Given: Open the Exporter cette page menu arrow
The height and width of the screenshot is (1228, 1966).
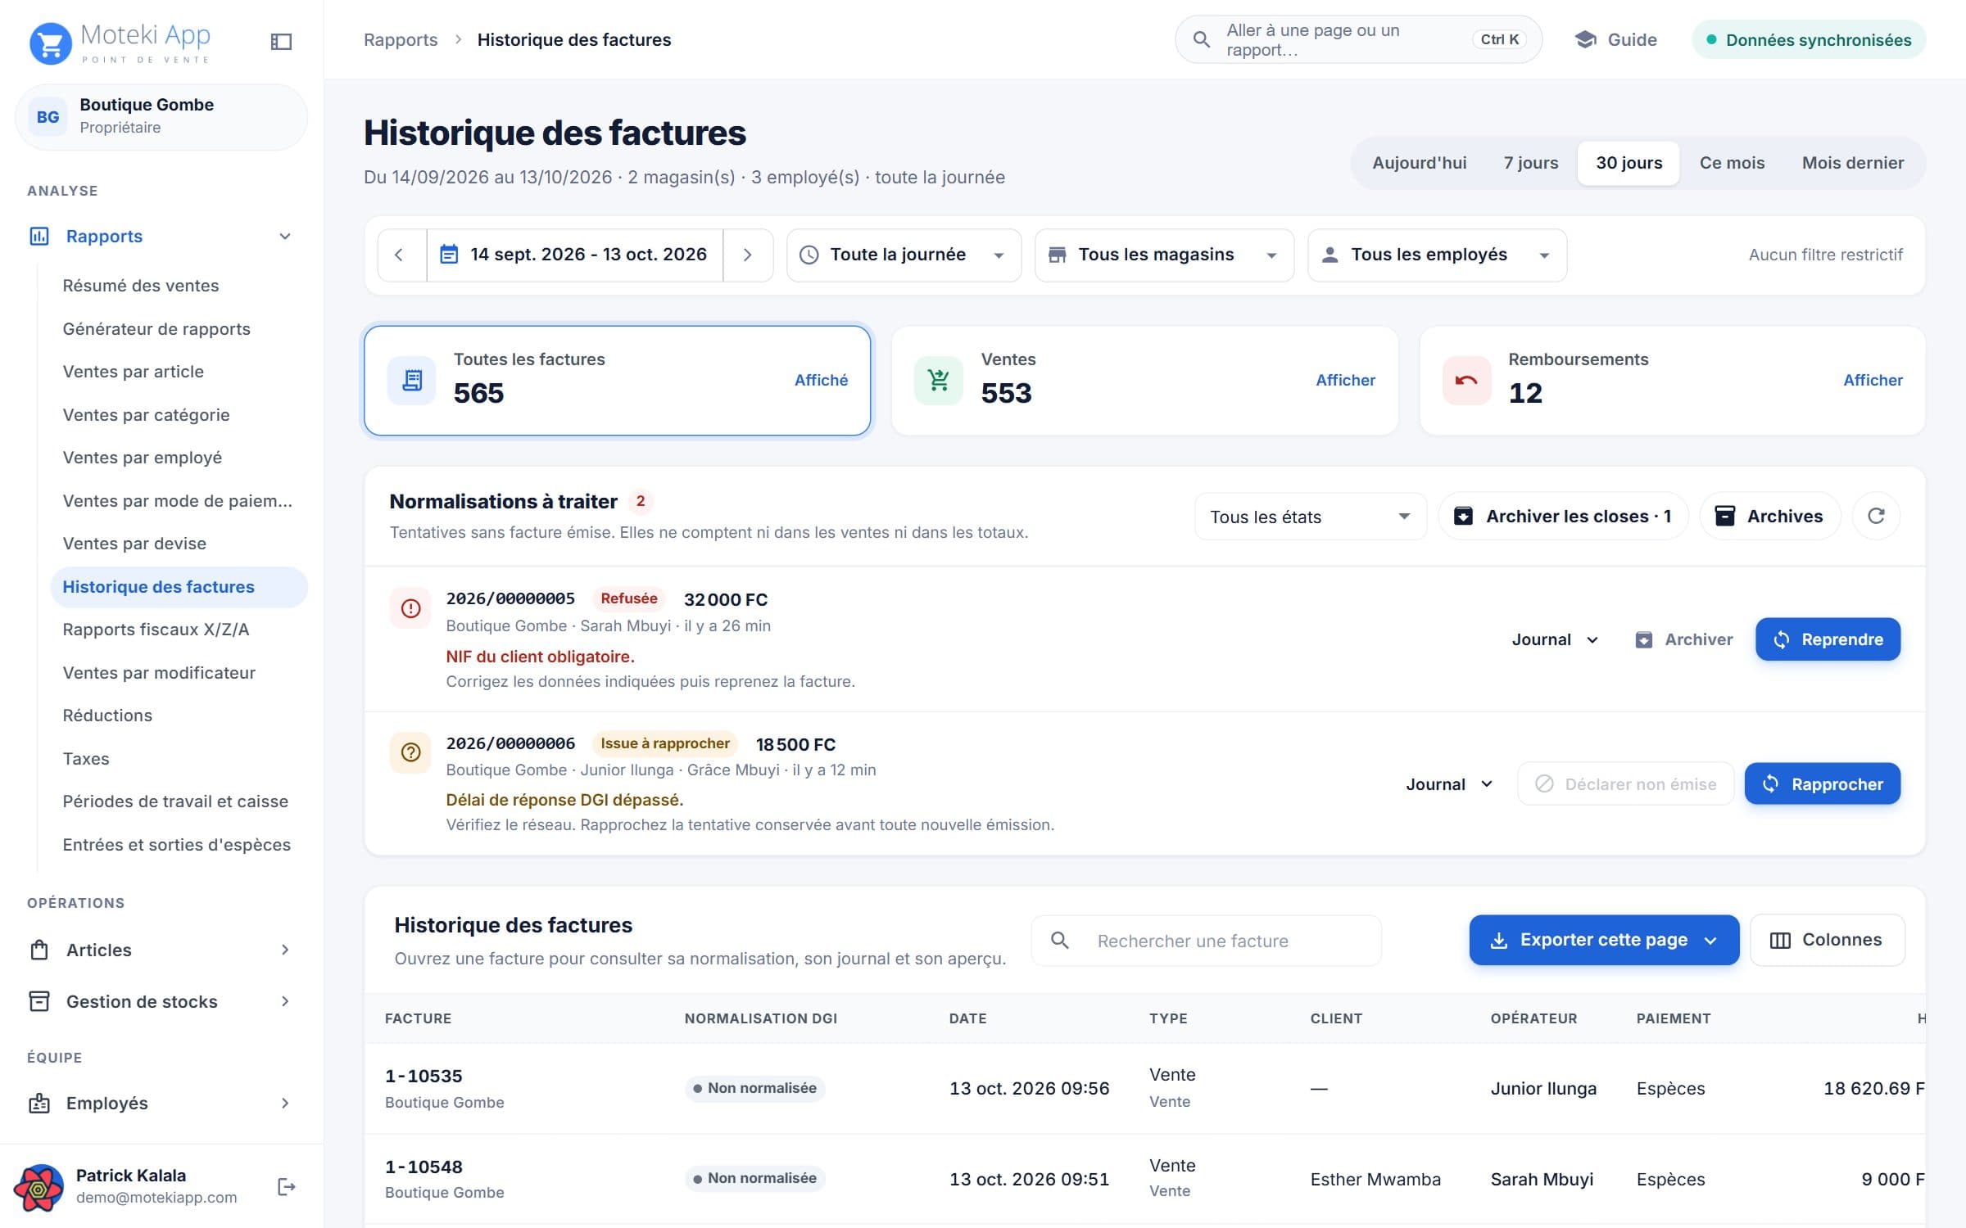Looking at the screenshot, I should click(1710, 941).
